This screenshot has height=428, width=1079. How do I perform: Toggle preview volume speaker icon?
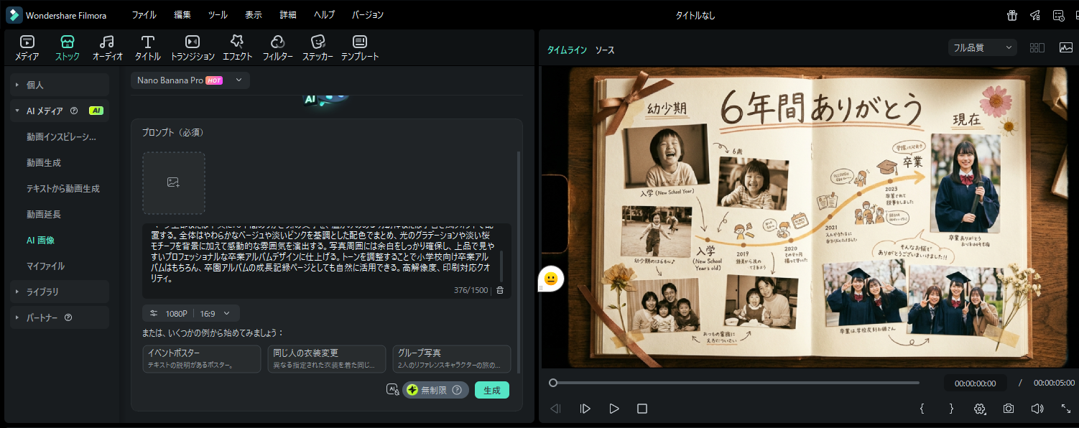point(1037,409)
